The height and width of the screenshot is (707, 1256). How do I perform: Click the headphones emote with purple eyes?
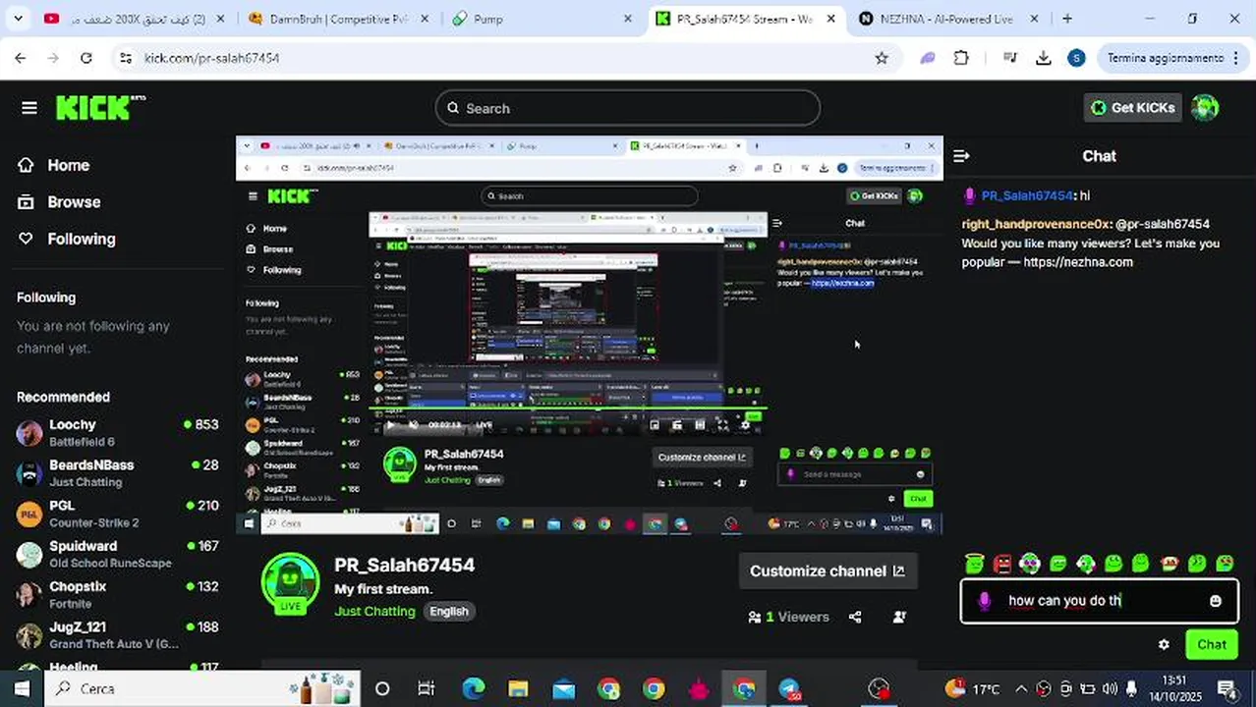pyautogui.click(x=1029, y=563)
